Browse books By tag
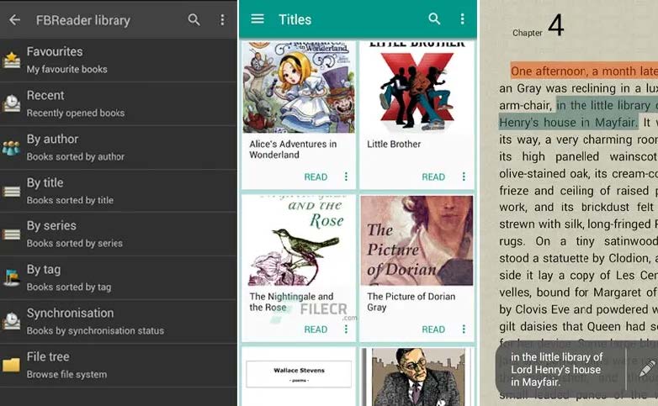 pos(119,277)
